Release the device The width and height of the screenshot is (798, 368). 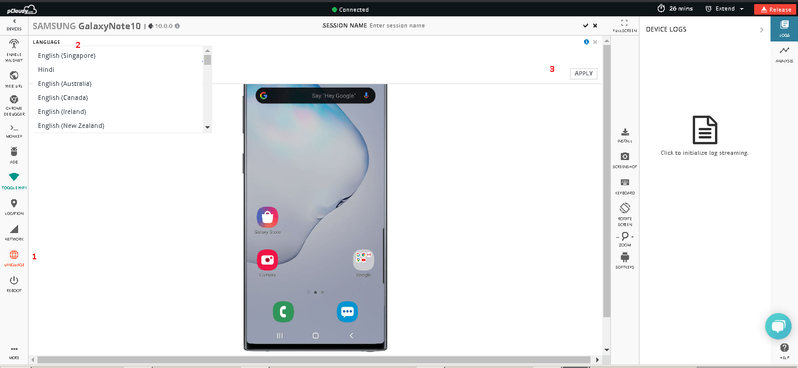[x=775, y=9]
